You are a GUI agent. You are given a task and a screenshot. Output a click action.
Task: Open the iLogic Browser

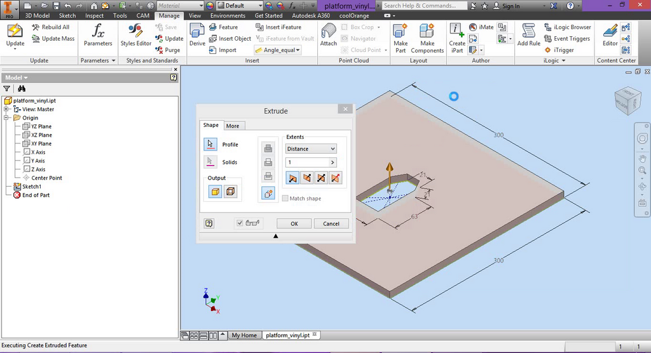(568, 27)
